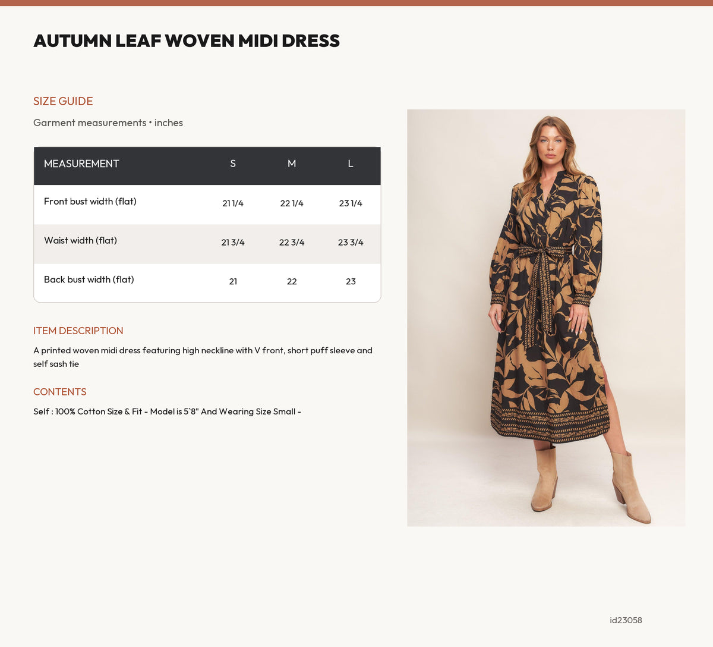Click the 'Front bust width (flat)' row label
Viewport: 713px width, 647px height.
(90, 202)
